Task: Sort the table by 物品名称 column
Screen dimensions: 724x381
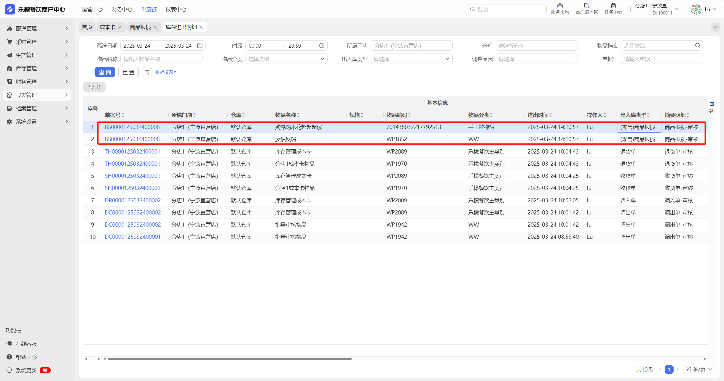Action: click(298, 115)
